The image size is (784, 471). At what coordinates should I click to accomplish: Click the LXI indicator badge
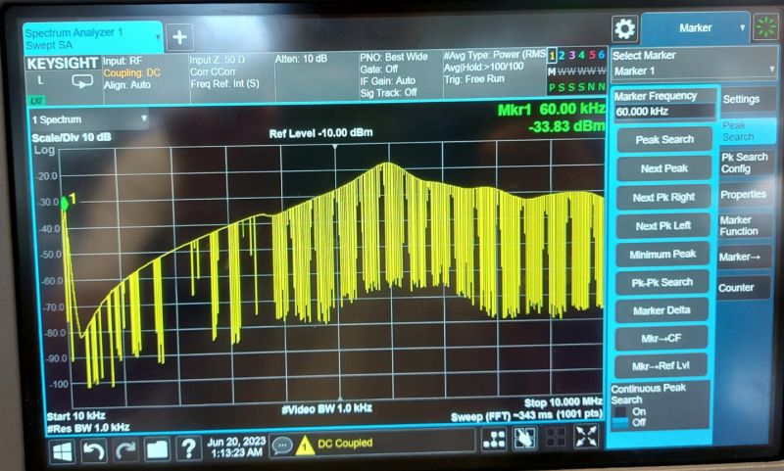[36, 101]
